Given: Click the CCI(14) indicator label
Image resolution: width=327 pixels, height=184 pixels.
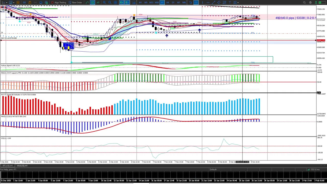Looking at the screenshot, I should [6, 138].
